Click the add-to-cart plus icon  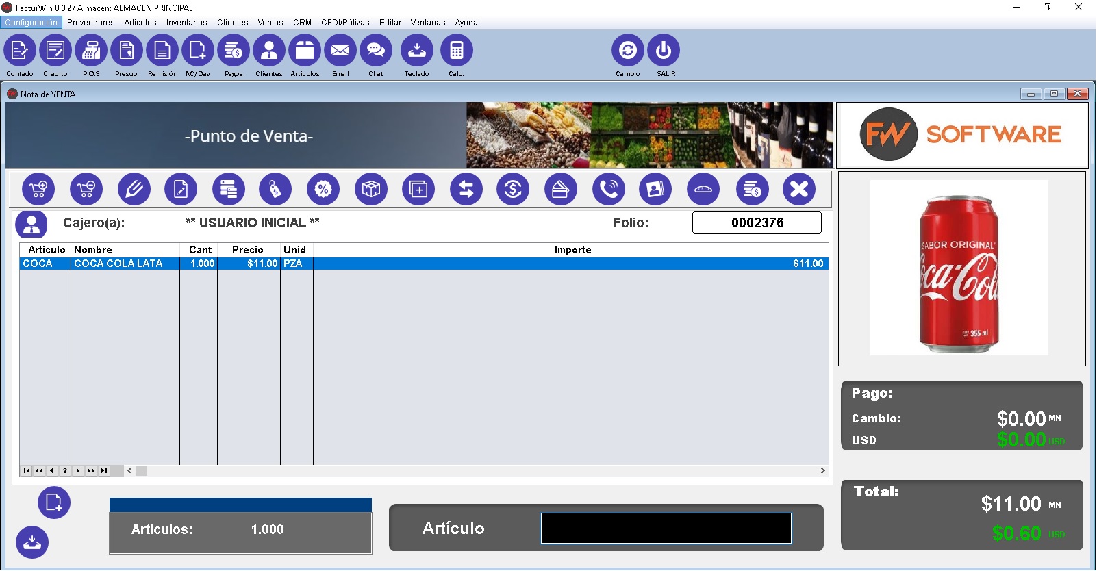coord(39,189)
